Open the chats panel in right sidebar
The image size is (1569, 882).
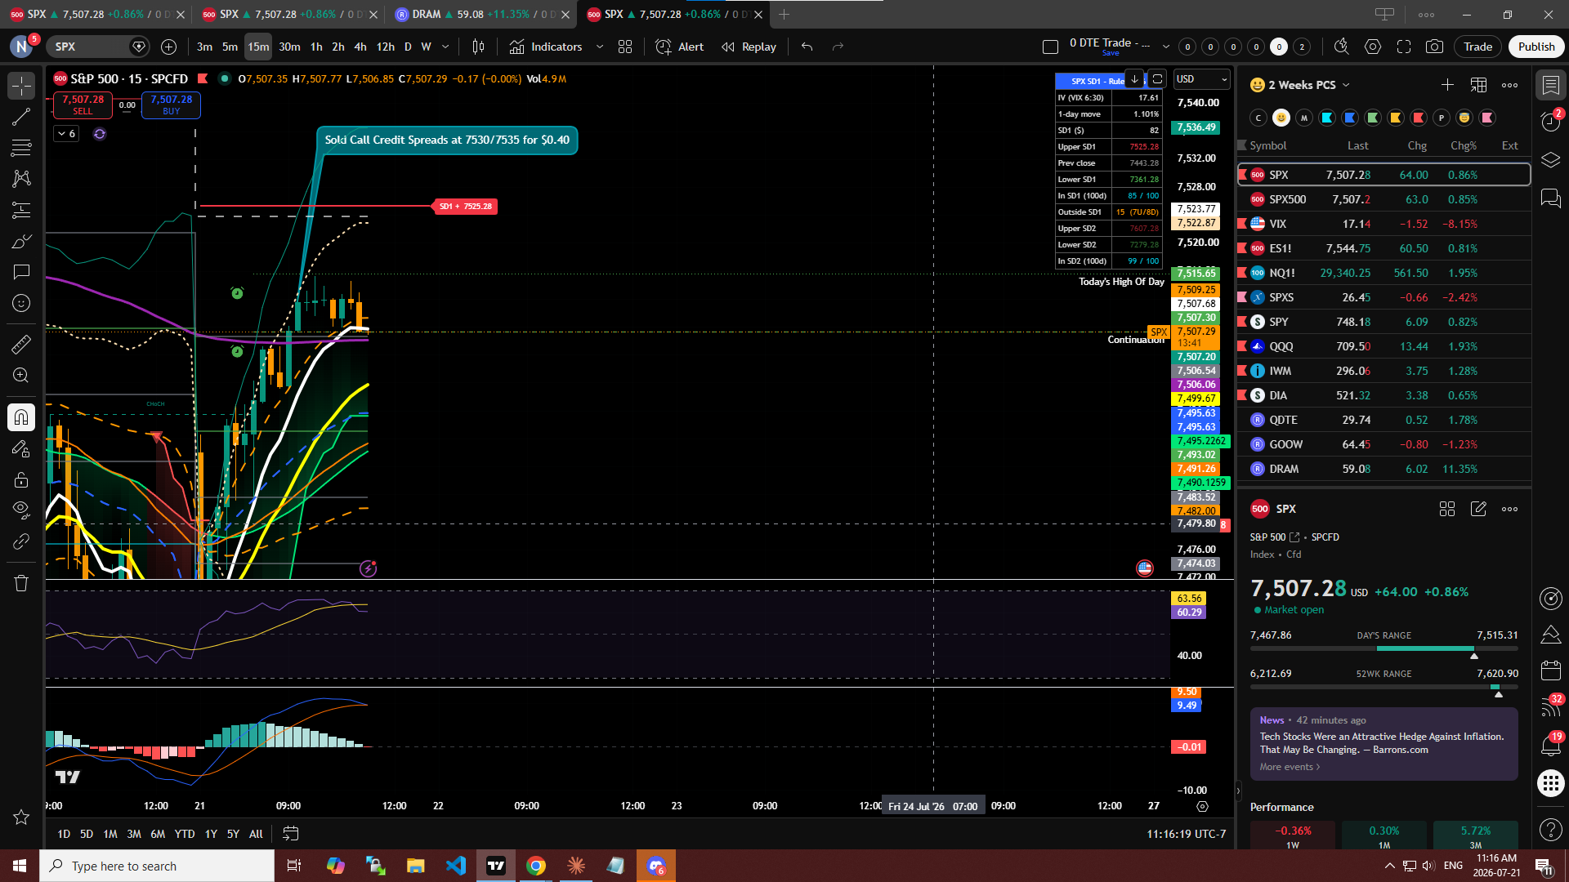coord(1550,198)
